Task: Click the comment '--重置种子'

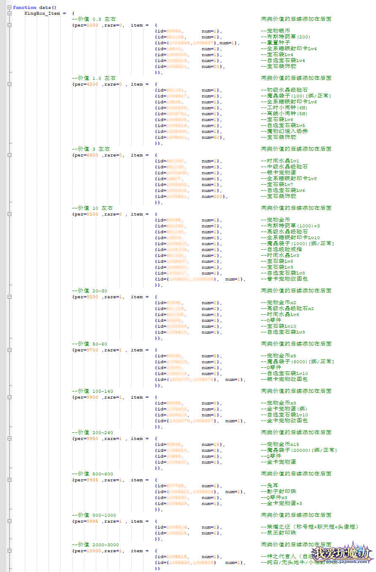Action: pos(276,43)
